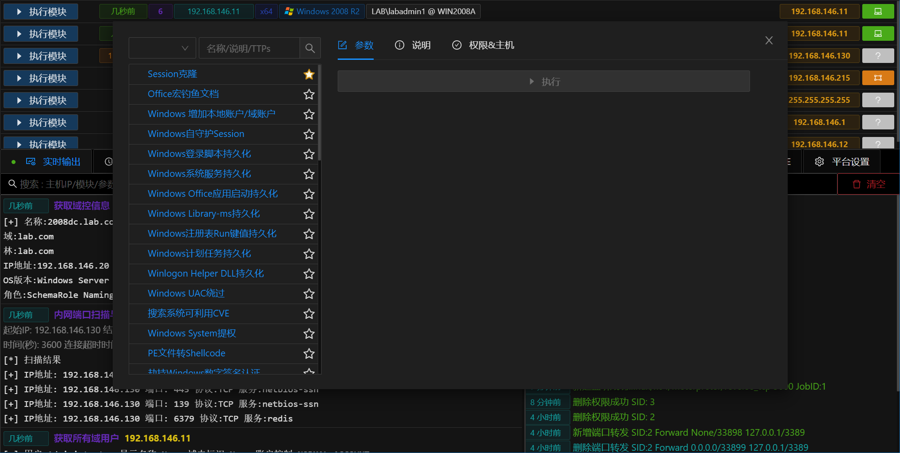This screenshot has height=453, width=900.
Task: Favorite the Office宏钓鱼文档 module
Action: click(x=309, y=94)
